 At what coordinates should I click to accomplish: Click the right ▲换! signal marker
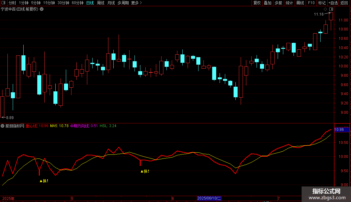point(145,171)
